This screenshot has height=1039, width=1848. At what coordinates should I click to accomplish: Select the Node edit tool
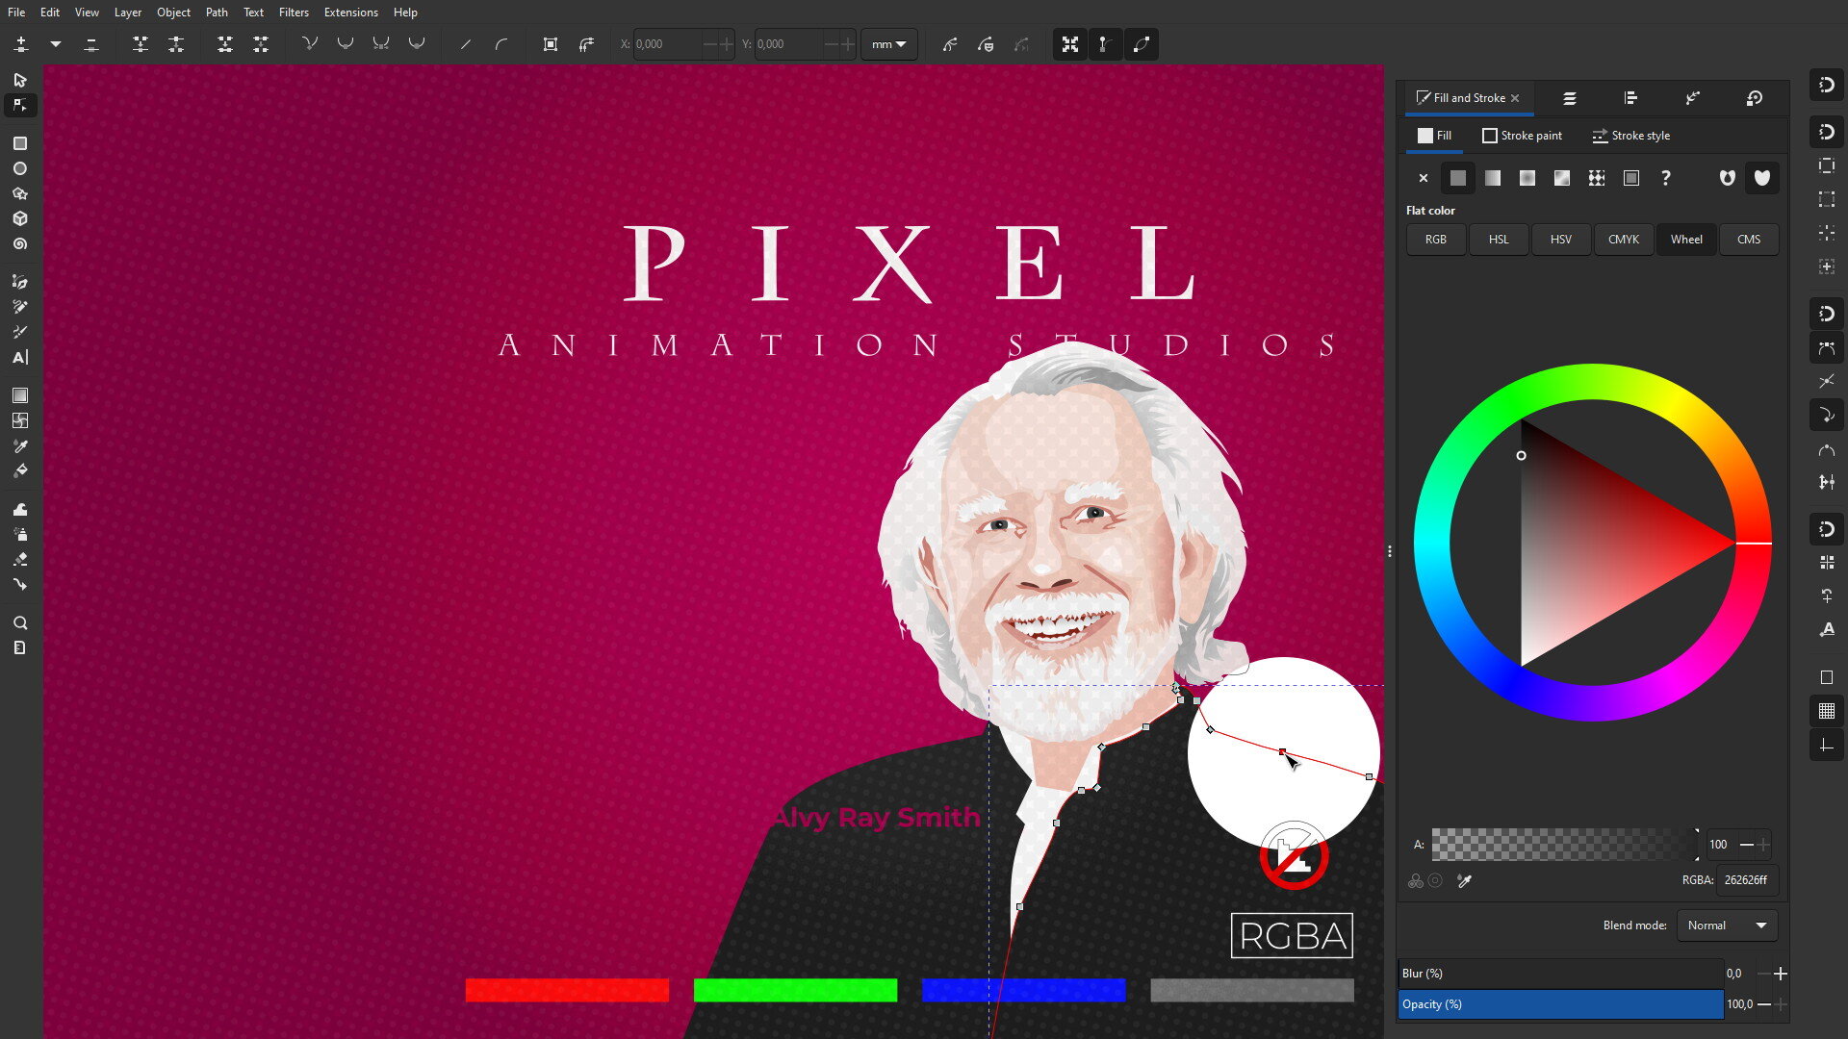click(x=20, y=105)
